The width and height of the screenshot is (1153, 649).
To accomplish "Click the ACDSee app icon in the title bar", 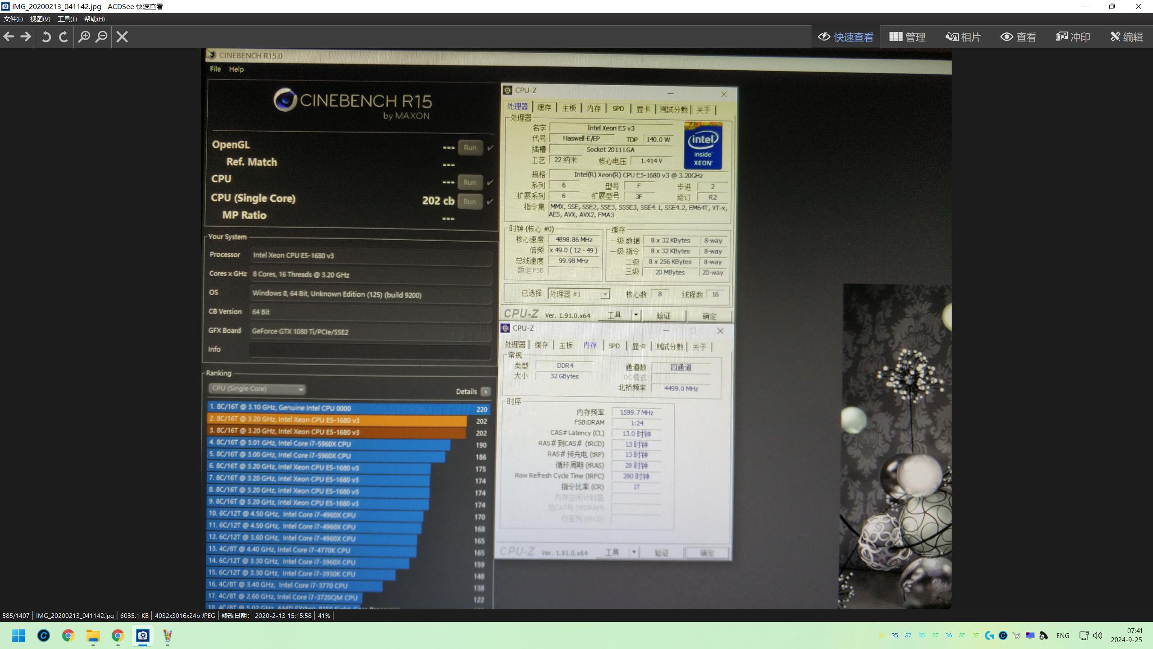I will tap(5, 6).
